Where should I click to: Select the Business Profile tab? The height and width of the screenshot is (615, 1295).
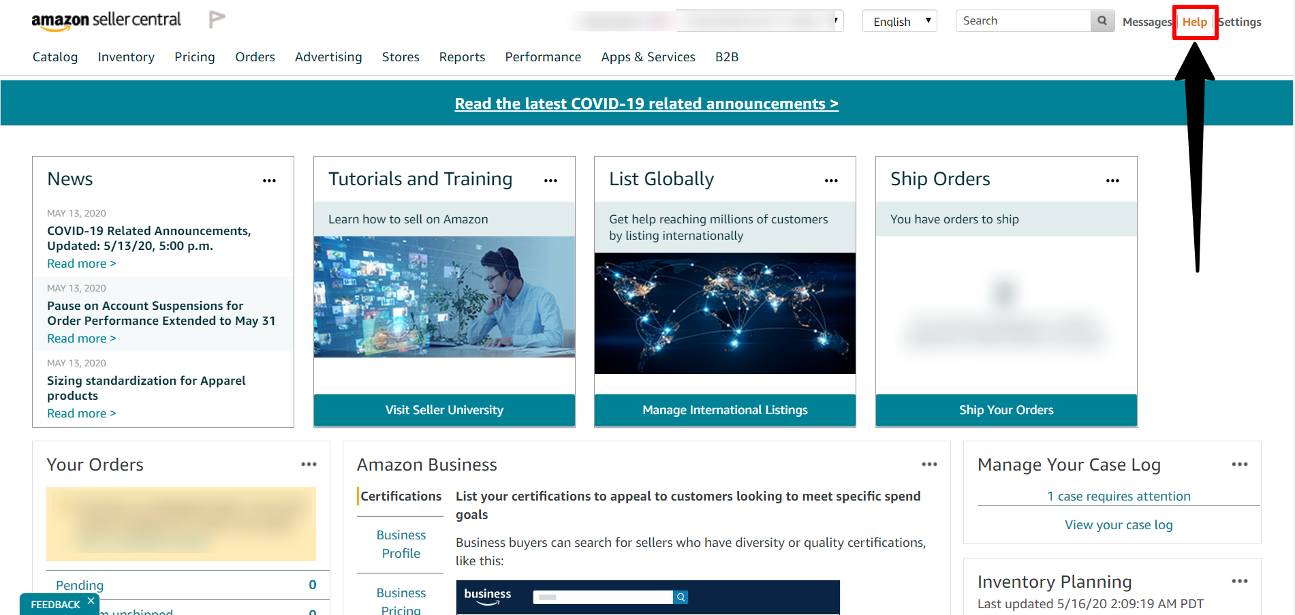[x=401, y=544]
